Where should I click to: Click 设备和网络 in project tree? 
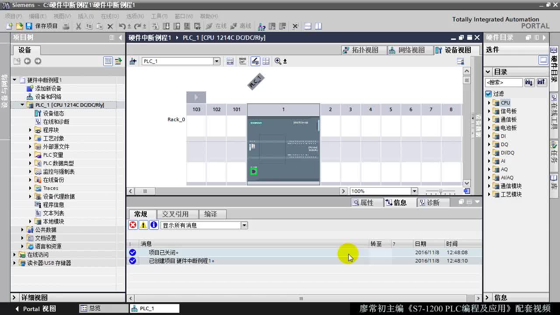(48, 97)
